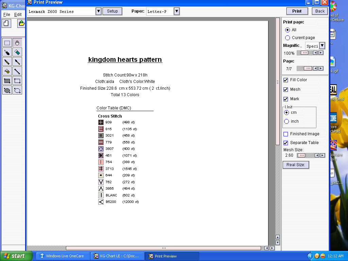Open the printer selection dropdown
This screenshot has height=261, width=348.
click(99, 11)
